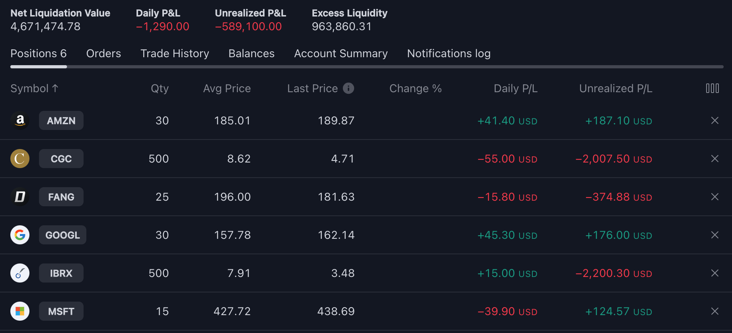This screenshot has height=333, width=732.
Task: Click the Google logo icon
Action: 20,235
